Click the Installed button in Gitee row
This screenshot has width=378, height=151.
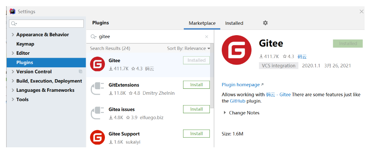(196, 60)
